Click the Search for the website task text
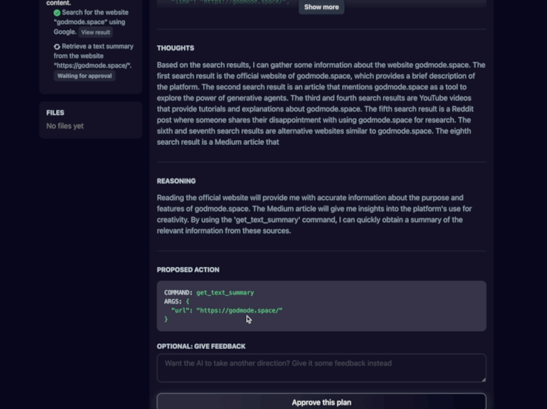Viewport: 547px width, 409px height. (x=91, y=22)
